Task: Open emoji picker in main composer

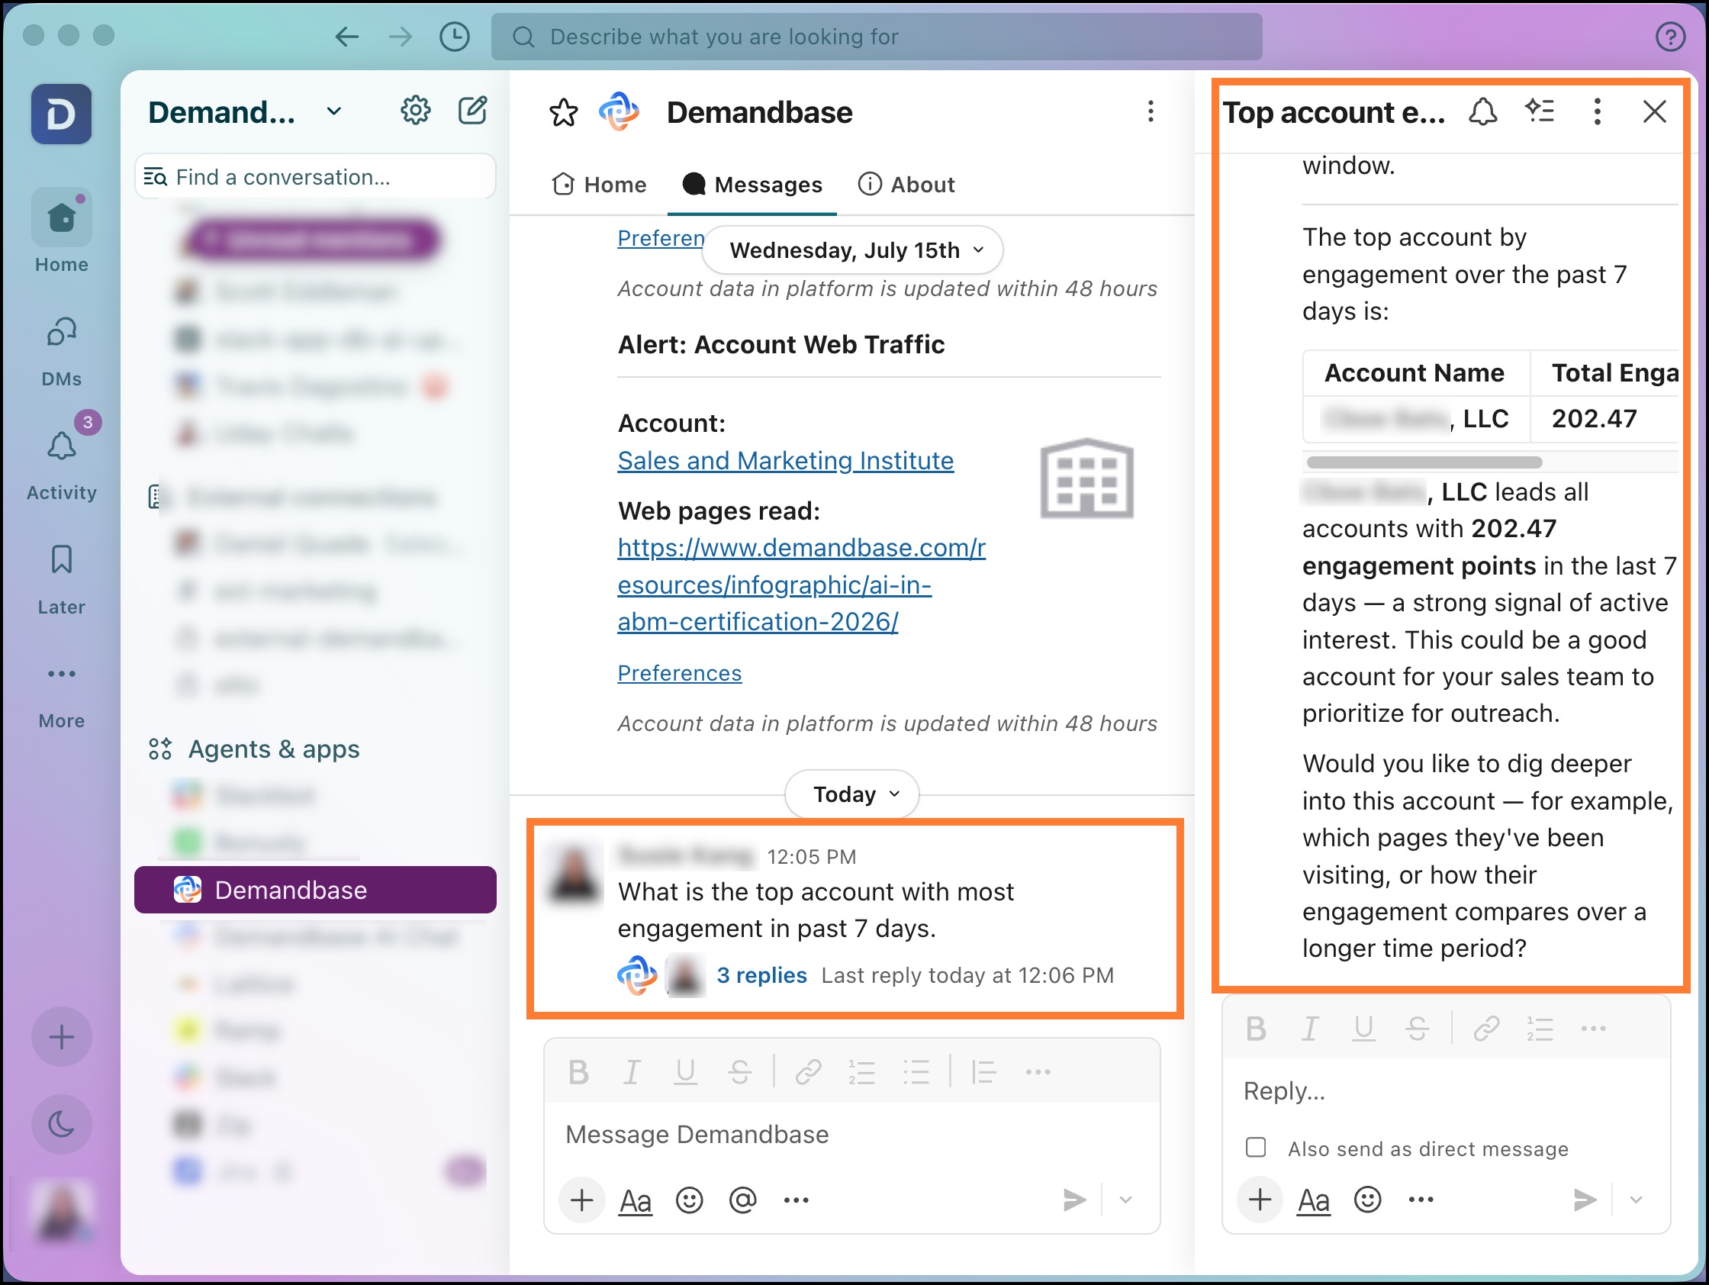Action: tap(689, 1200)
